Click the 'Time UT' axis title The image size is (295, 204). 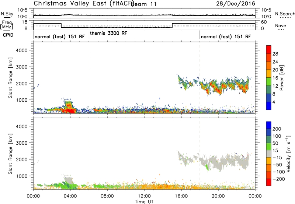coord(144,201)
